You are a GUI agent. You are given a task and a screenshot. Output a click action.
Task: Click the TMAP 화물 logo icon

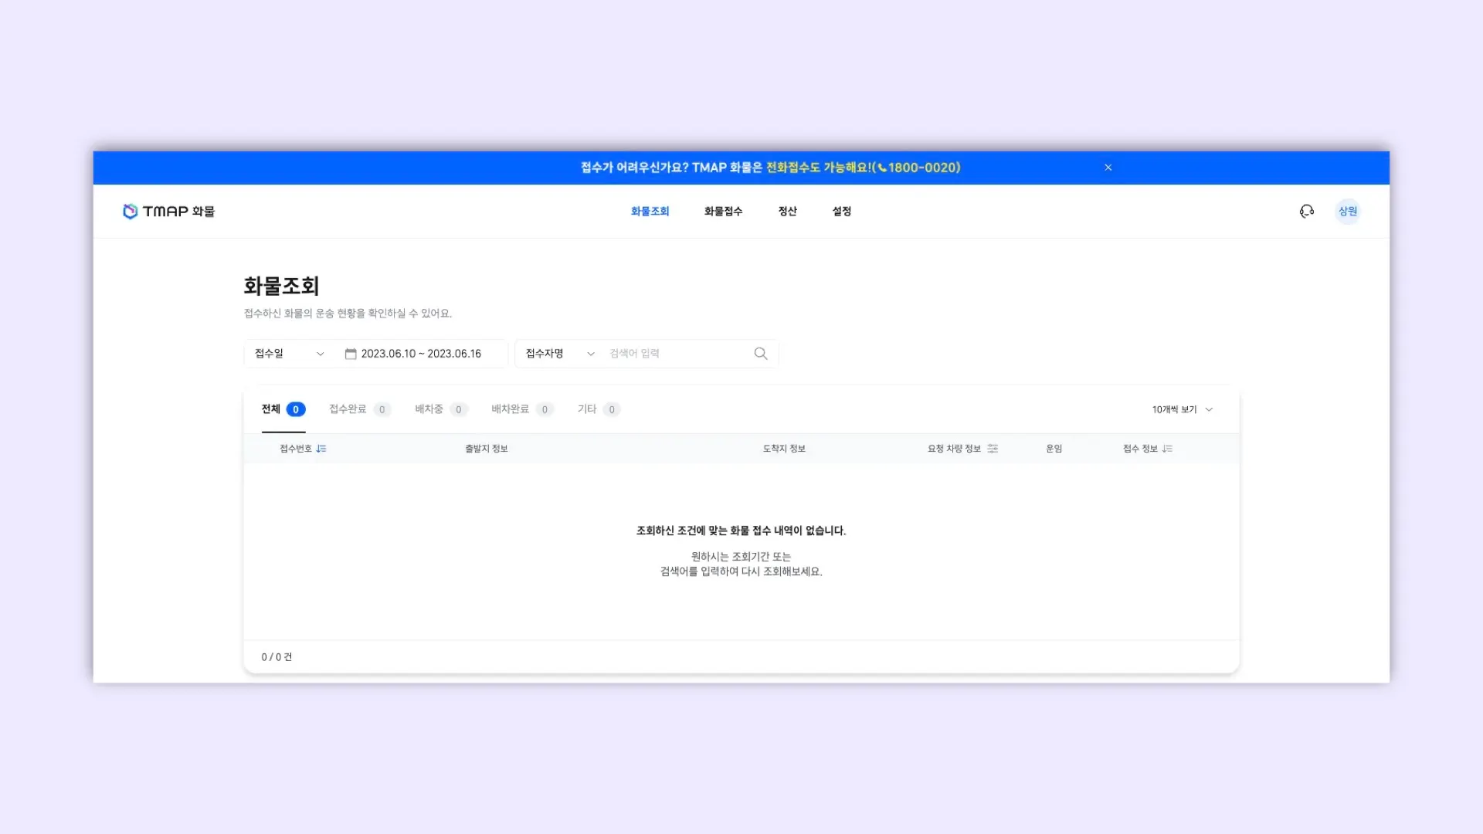tap(131, 212)
